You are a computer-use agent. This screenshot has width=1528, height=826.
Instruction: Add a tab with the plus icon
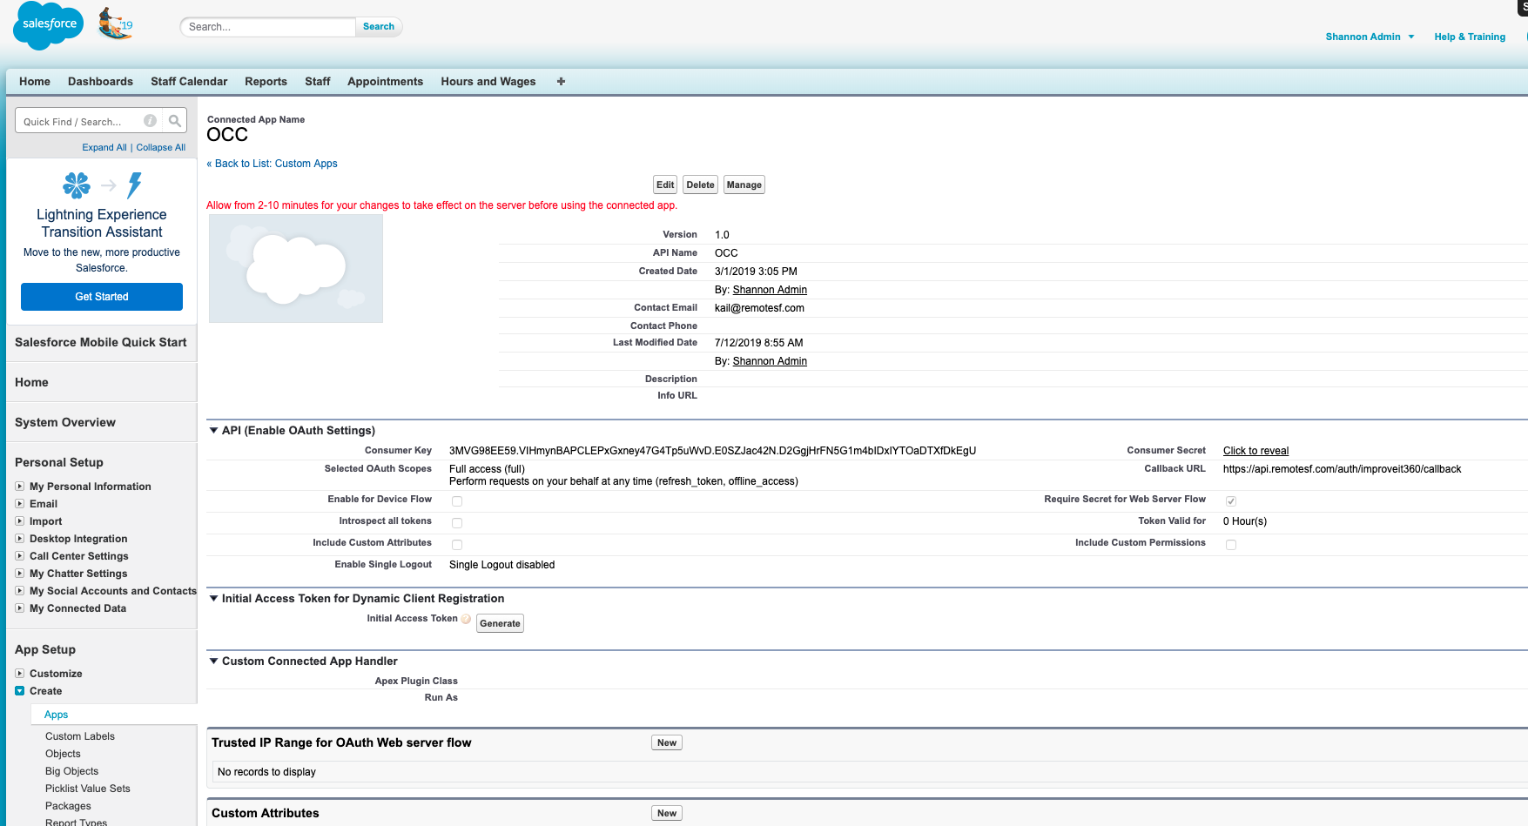click(x=561, y=81)
